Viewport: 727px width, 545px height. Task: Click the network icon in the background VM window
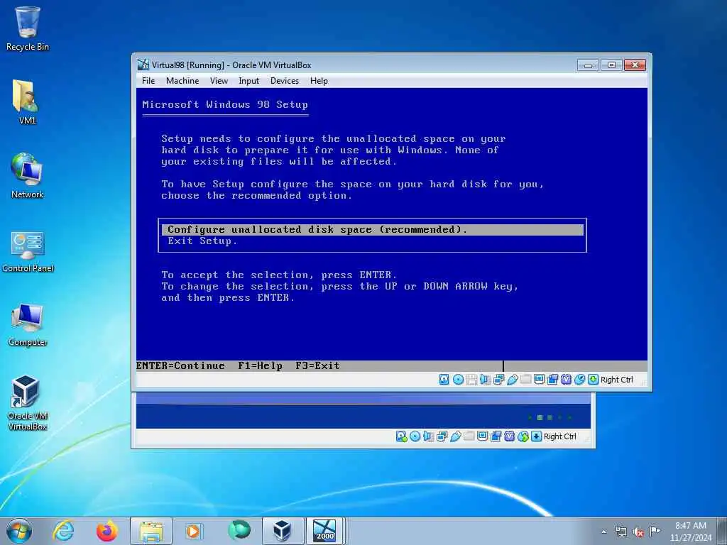click(x=442, y=436)
